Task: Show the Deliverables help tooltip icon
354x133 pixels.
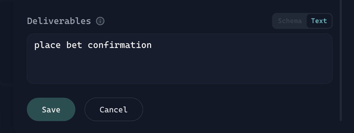Action: click(100, 21)
